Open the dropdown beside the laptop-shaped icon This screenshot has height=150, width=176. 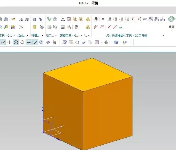click(x=111, y=42)
